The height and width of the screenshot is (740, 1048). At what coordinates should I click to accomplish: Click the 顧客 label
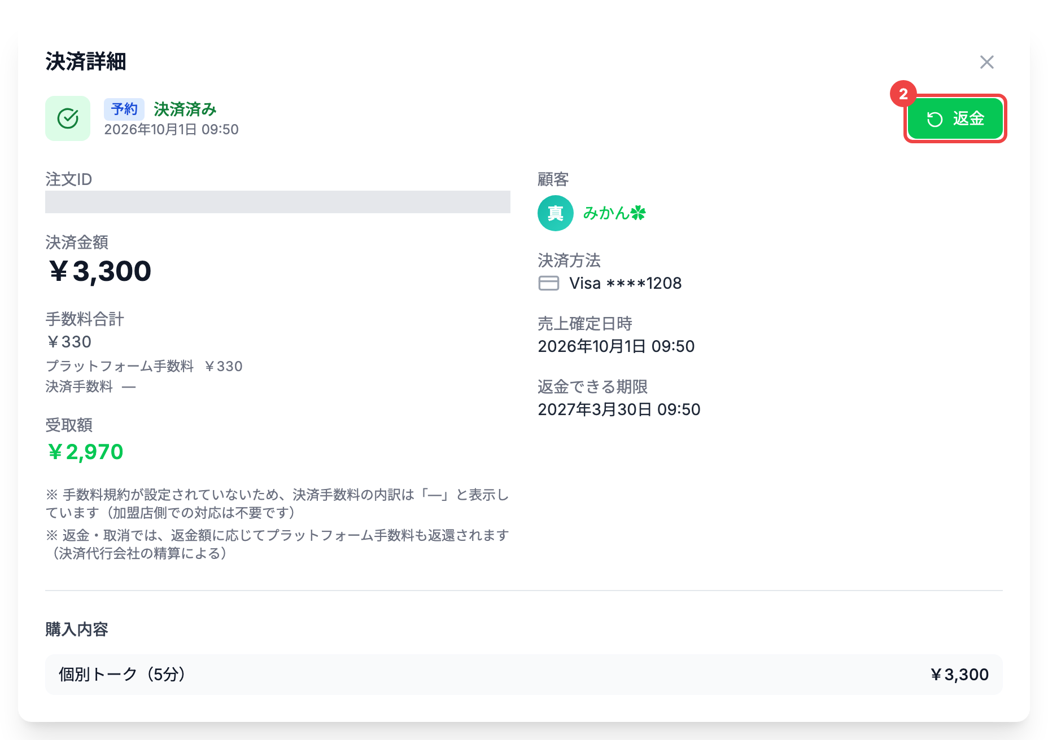click(x=553, y=179)
